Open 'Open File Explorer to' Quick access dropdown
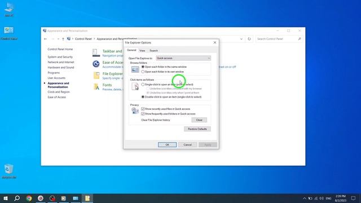 tap(183, 58)
